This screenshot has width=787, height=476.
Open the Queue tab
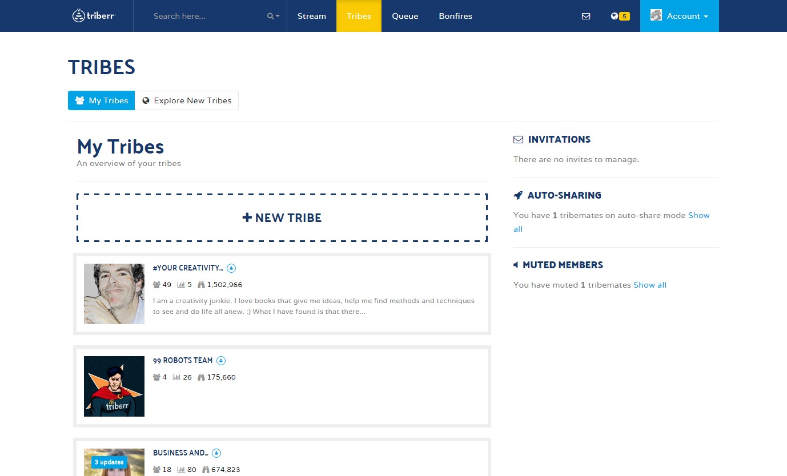tap(405, 16)
